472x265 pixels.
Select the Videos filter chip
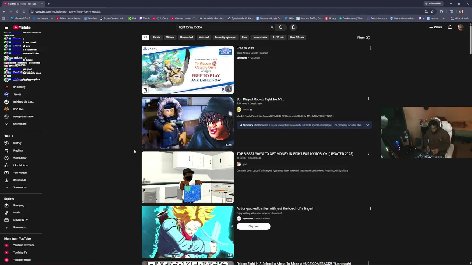(170, 38)
